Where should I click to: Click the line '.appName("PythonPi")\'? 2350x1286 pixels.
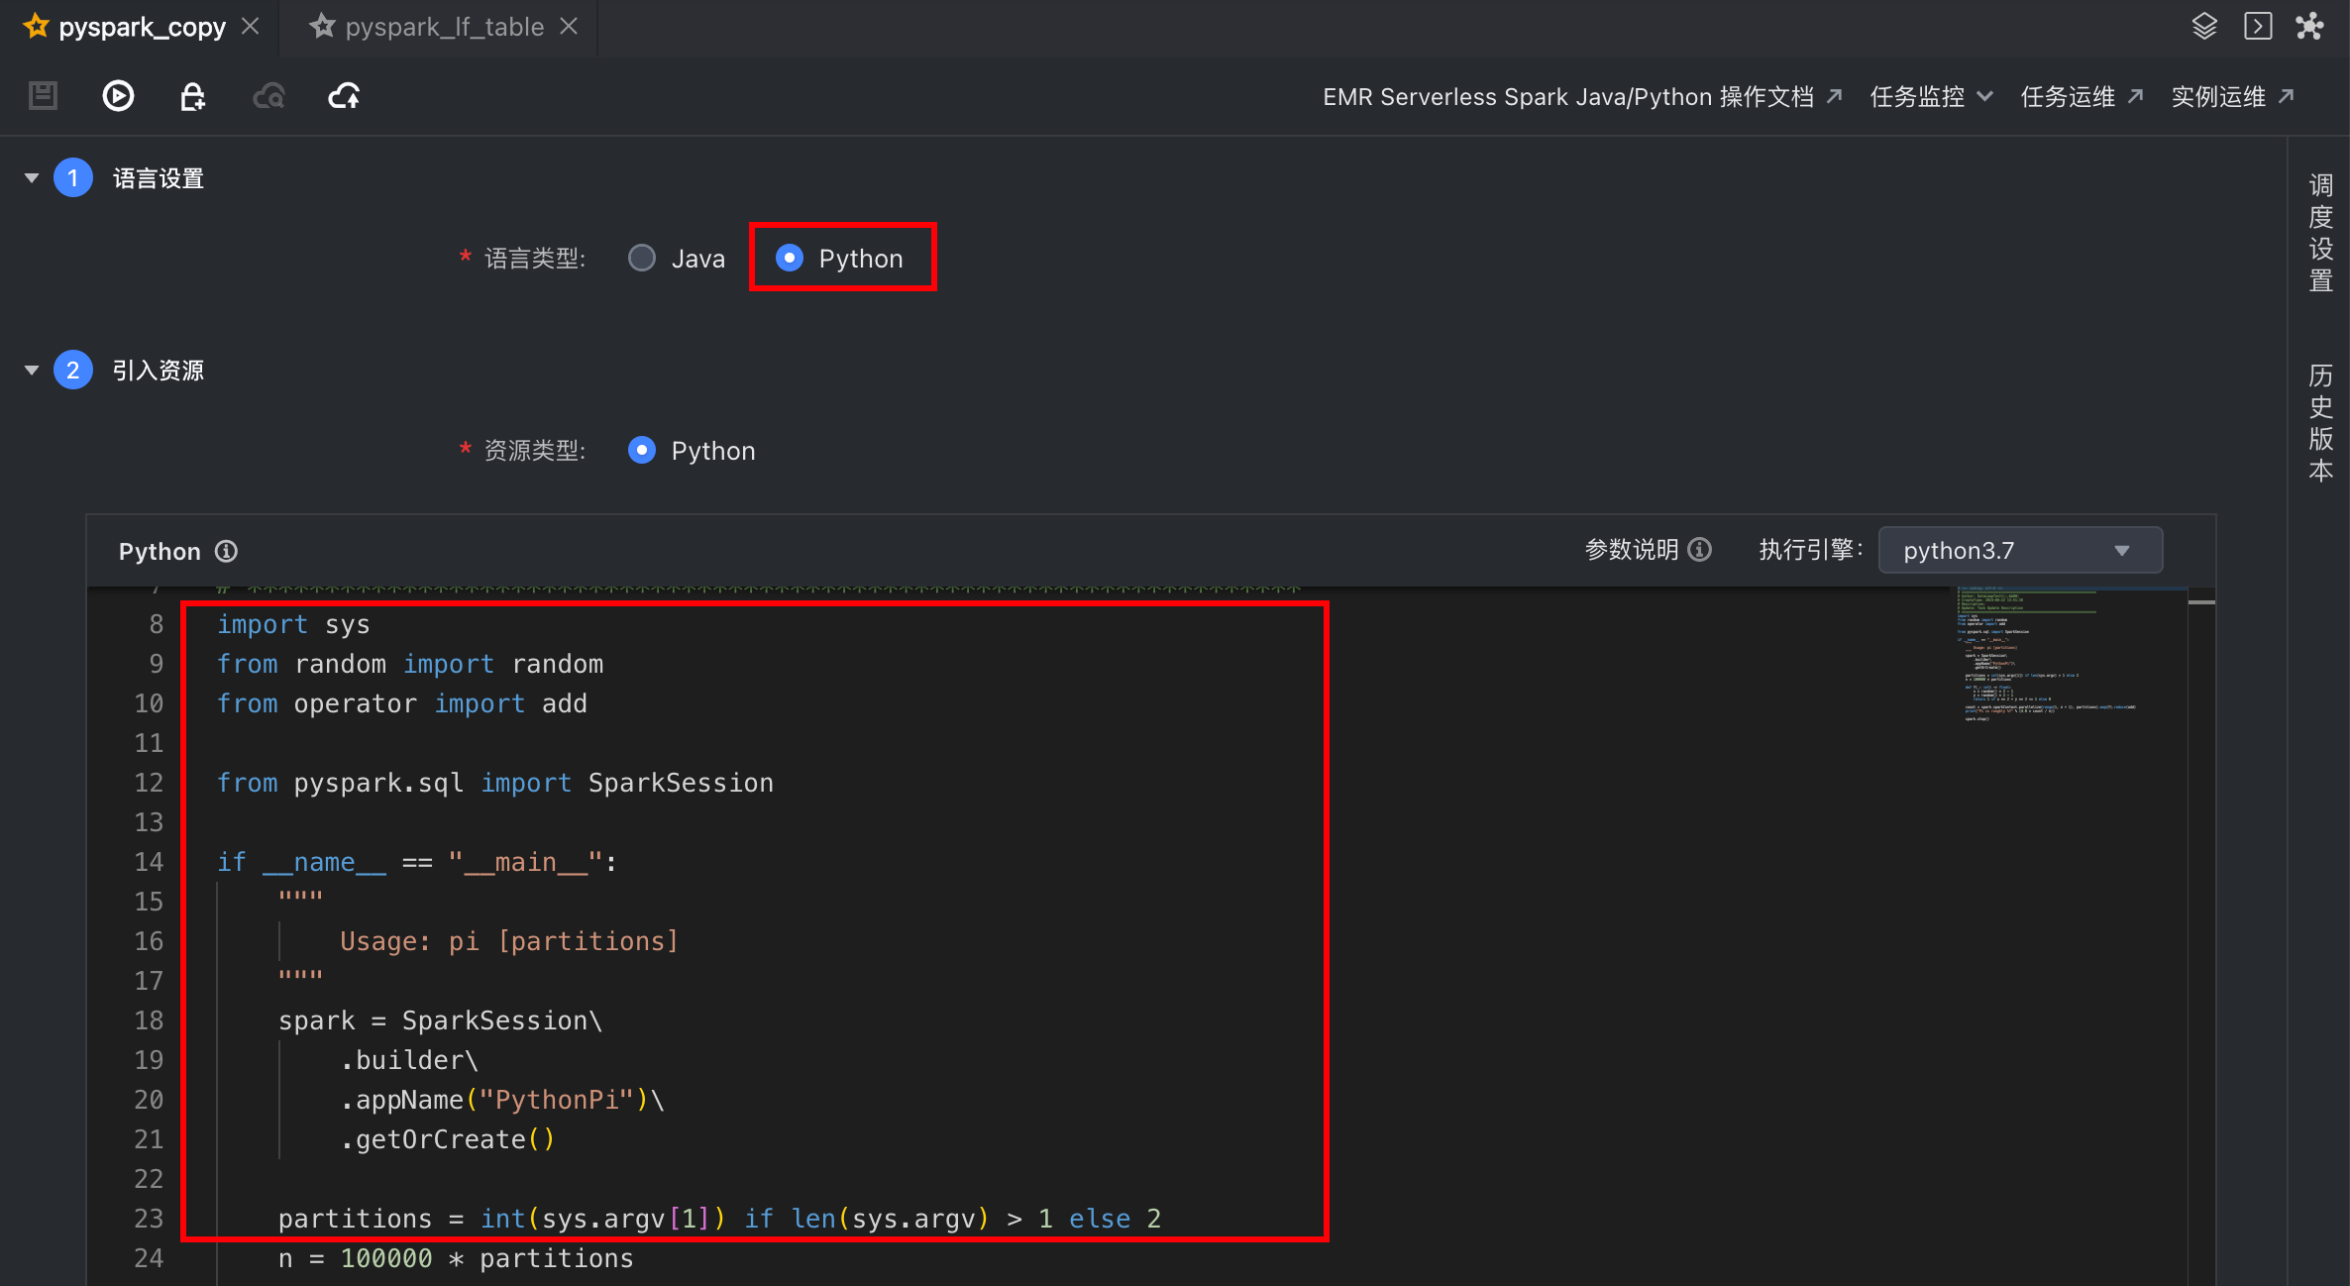[502, 1100]
